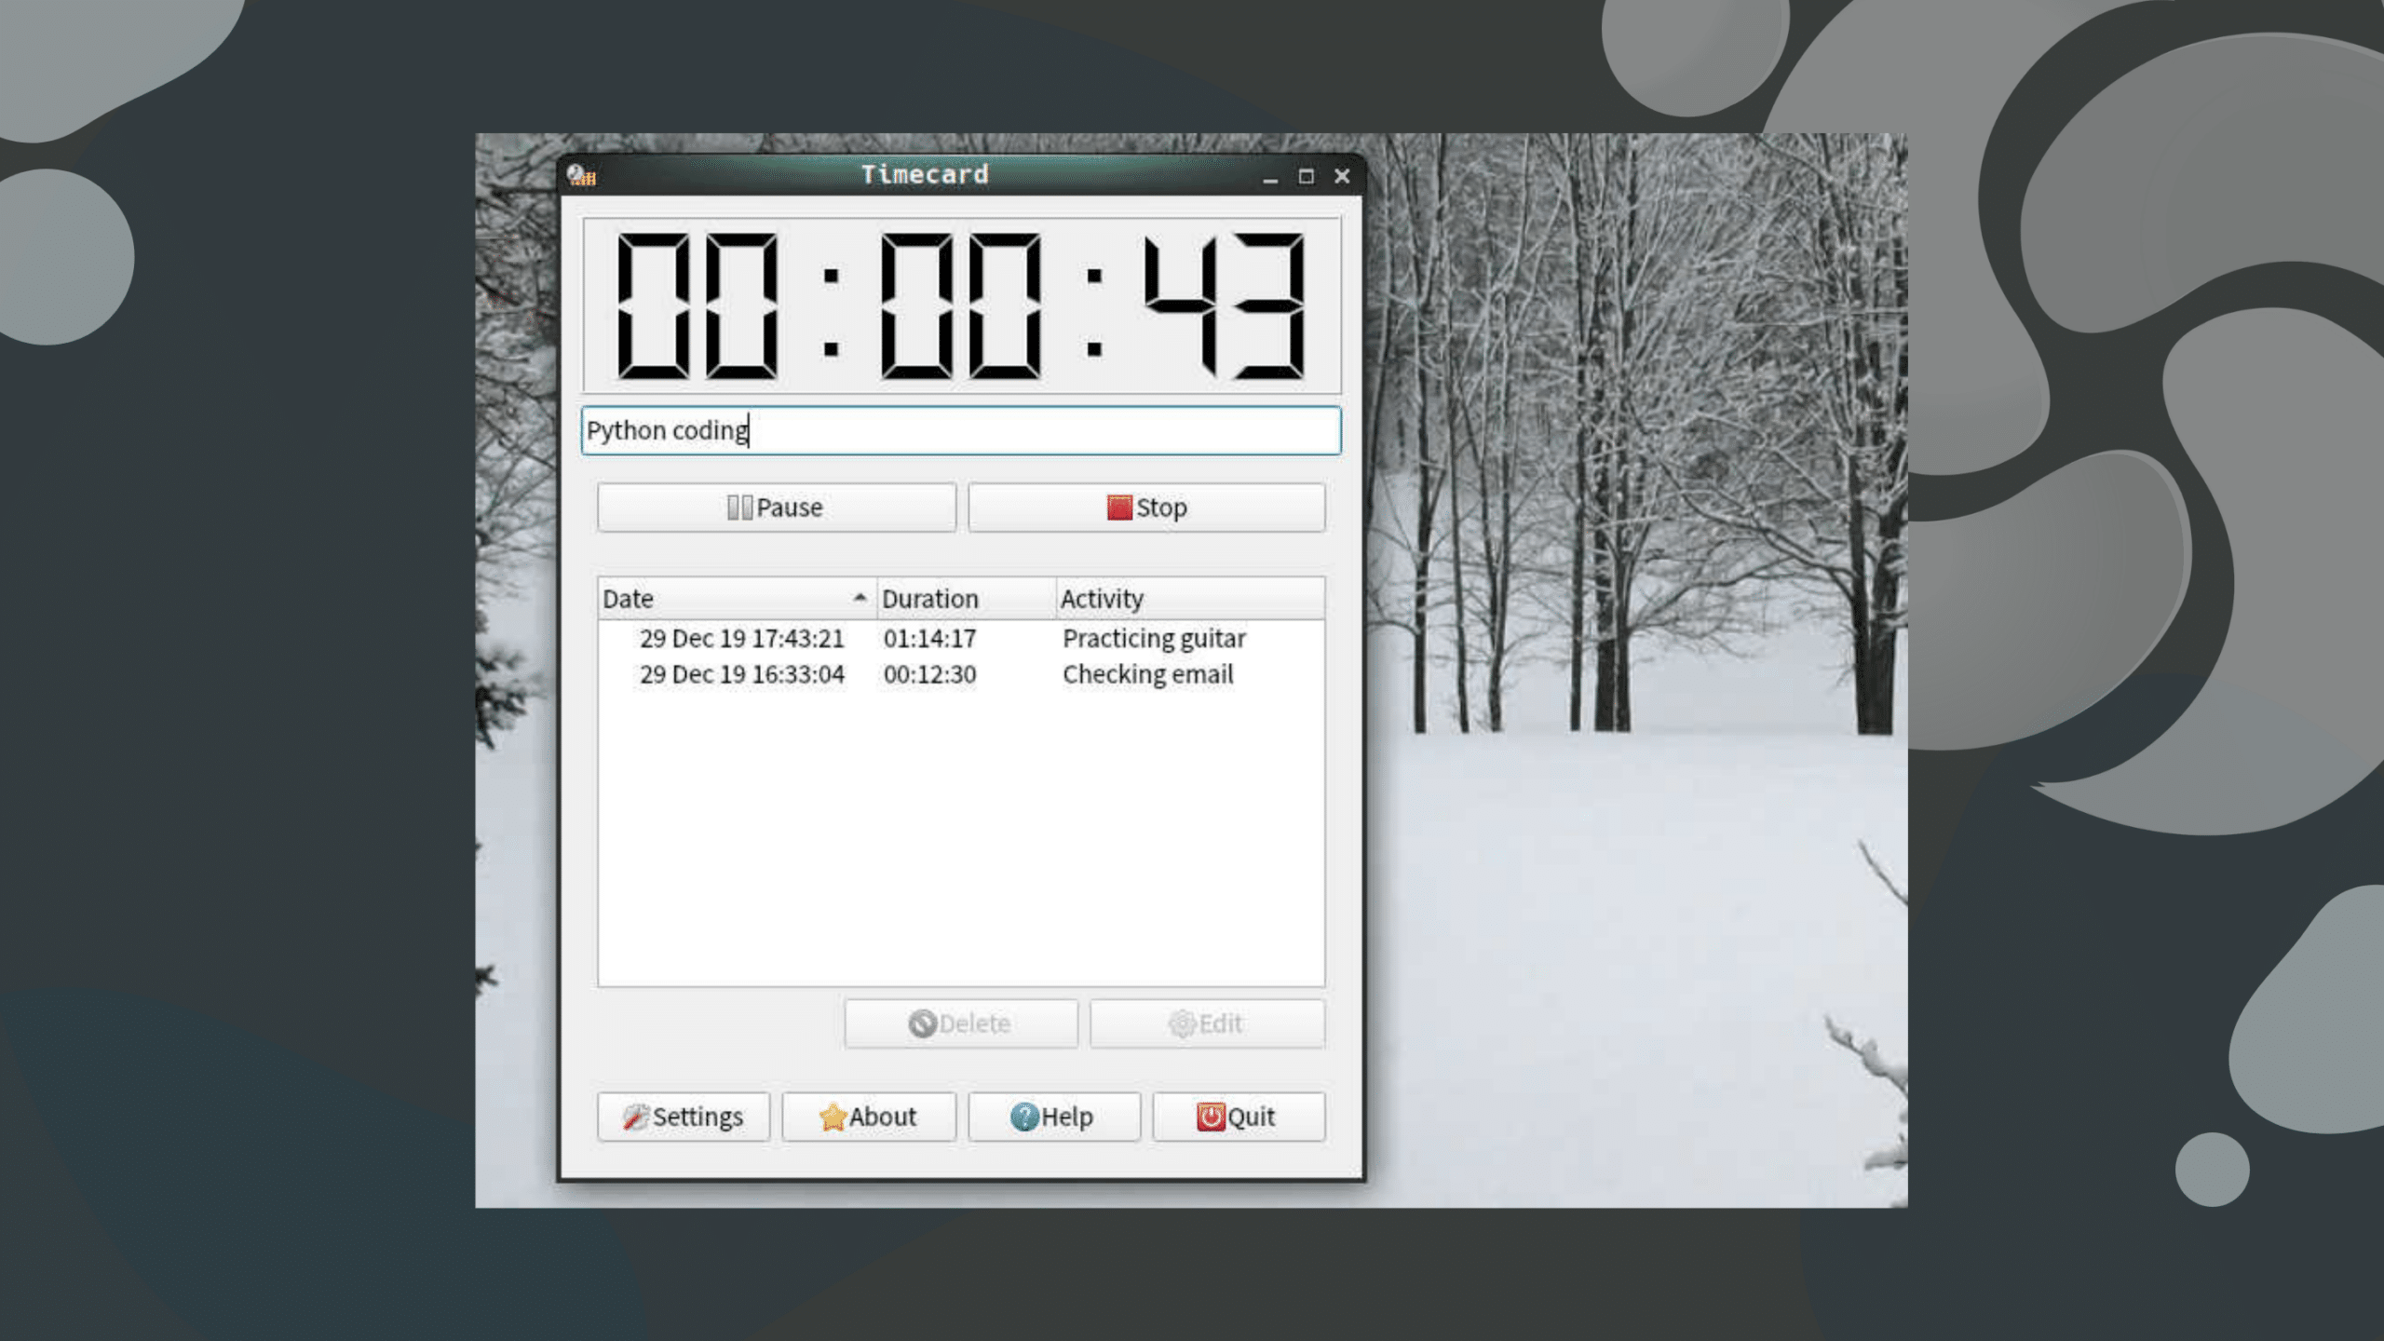Quit the Timecard application
Screen dimensions: 2384x1341
1239,1117
